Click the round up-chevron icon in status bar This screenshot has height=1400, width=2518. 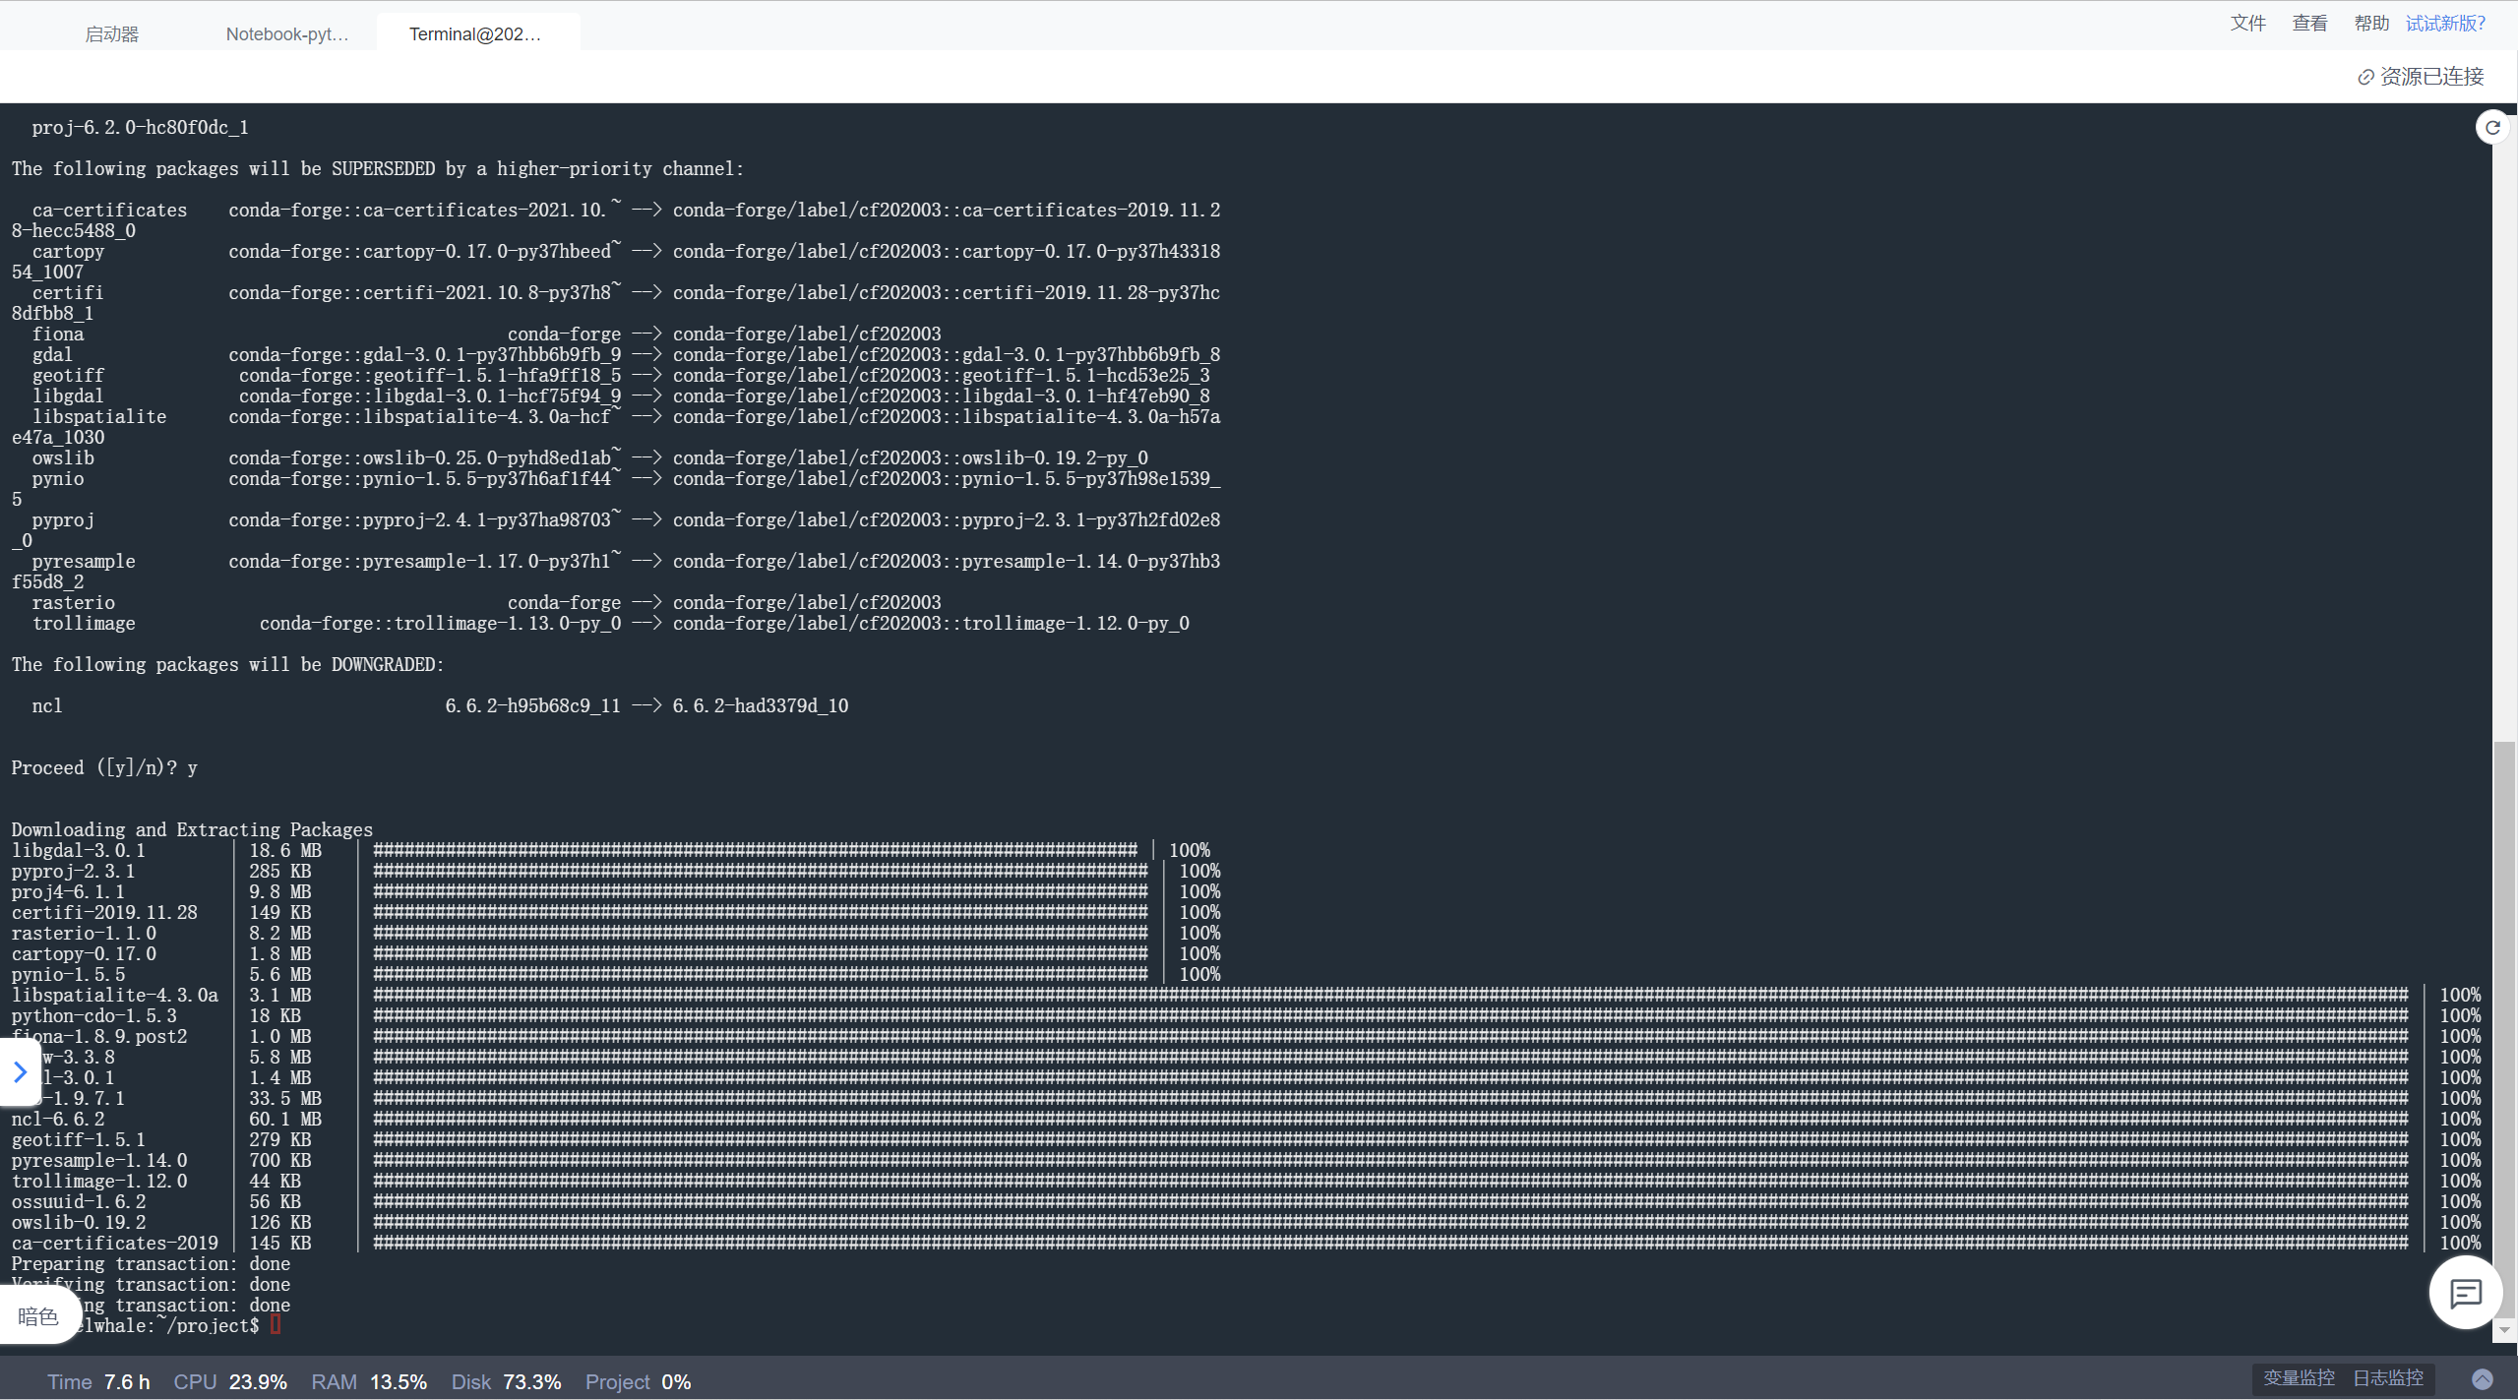click(2483, 1379)
